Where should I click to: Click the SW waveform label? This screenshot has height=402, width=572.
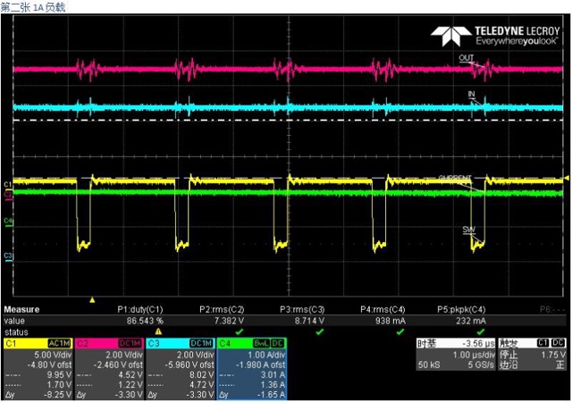click(x=468, y=230)
